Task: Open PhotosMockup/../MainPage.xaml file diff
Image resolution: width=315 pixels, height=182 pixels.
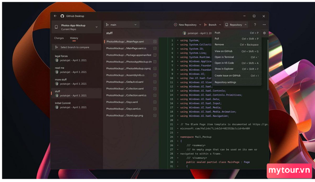Action: (131, 41)
